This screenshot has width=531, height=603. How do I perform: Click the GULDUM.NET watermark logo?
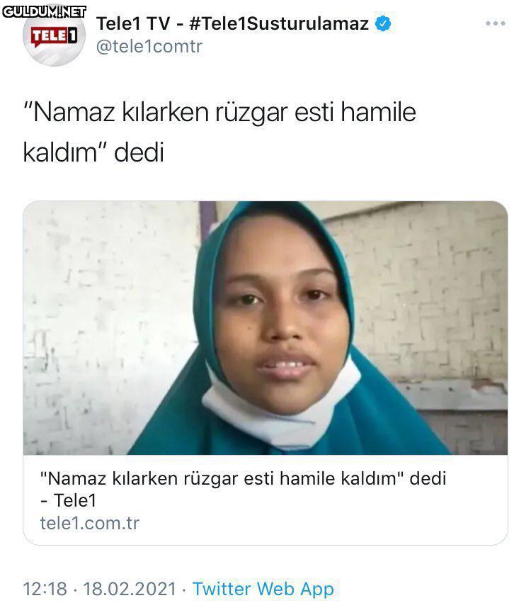[44, 12]
